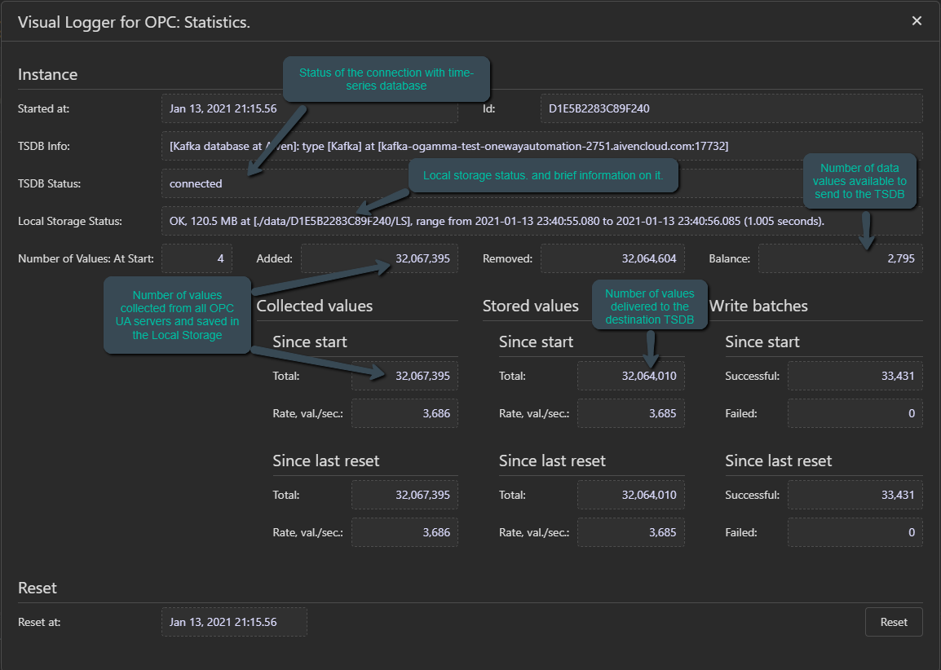The height and width of the screenshot is (670, 941).
Task: Click Write batches Since start Successful field
Action: (x=855, y=376)
